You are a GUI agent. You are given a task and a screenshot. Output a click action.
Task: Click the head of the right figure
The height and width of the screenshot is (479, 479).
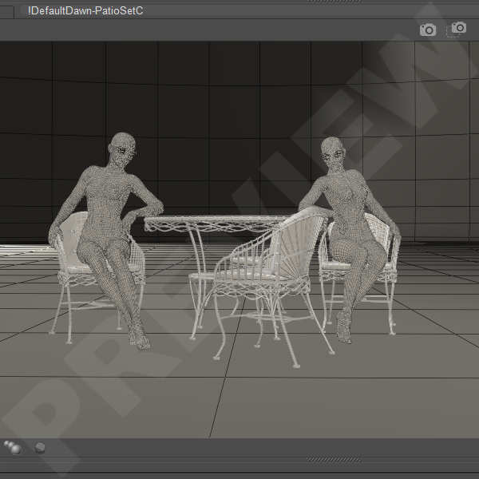pyautogui.click(x=332, y=152)
